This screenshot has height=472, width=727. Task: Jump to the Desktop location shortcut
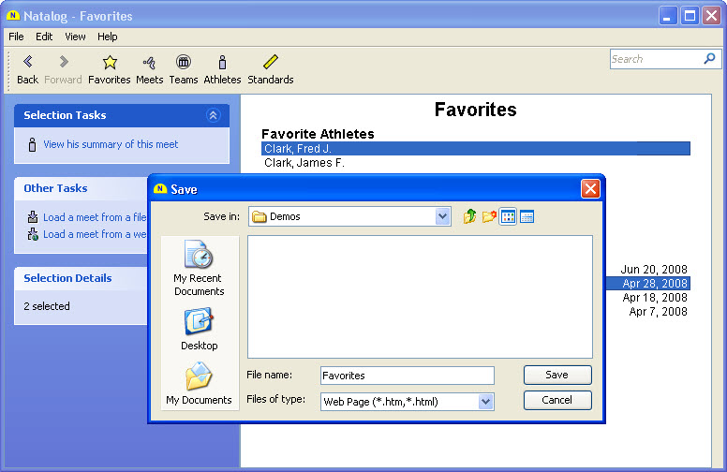[199, 329]
